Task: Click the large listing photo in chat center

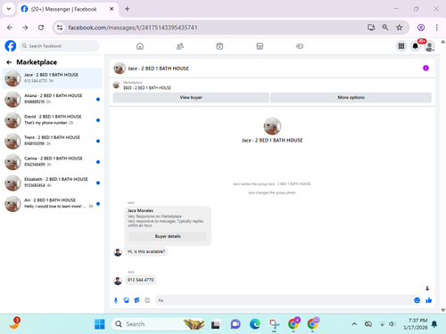Action: (x=272, y=126)
